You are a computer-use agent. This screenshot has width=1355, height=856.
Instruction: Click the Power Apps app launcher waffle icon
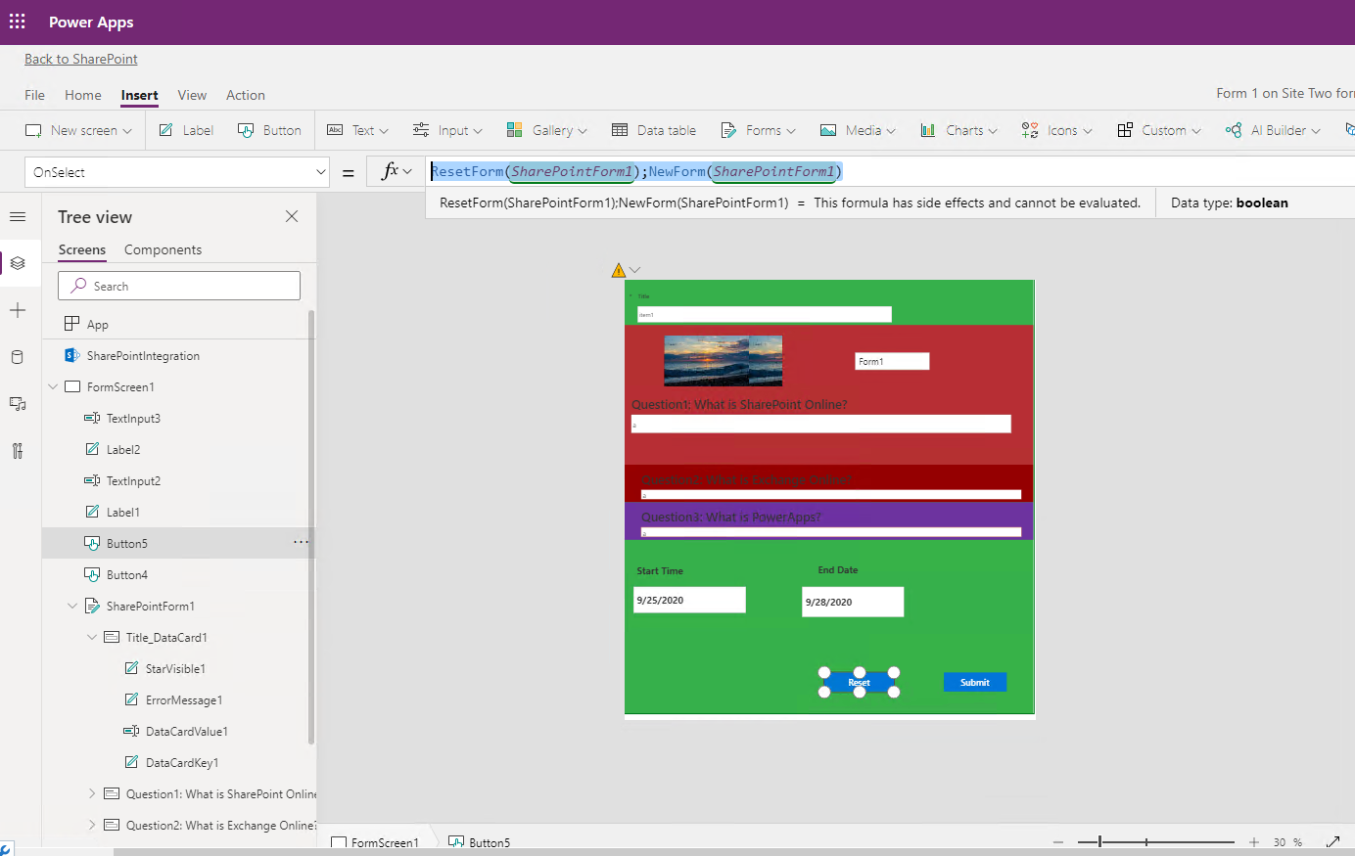tap(17, 21)
